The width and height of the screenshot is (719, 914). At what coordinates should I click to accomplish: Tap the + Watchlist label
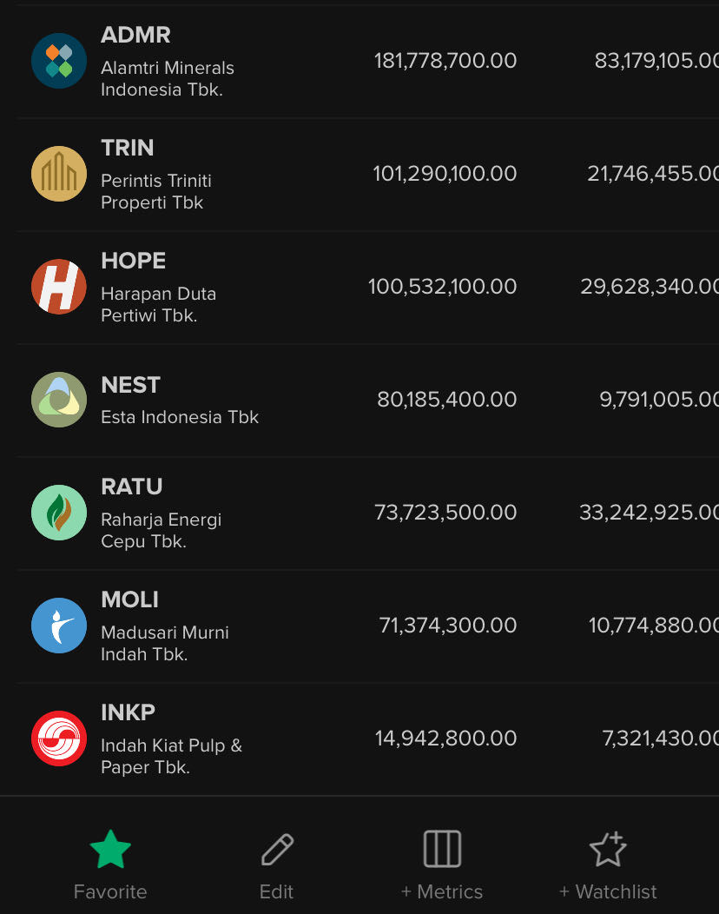(608, 891)
